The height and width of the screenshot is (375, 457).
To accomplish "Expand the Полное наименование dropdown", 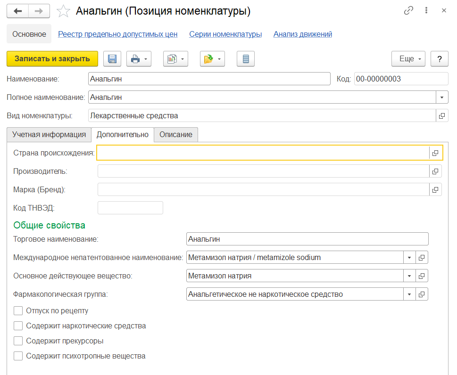I will [442, 97].
